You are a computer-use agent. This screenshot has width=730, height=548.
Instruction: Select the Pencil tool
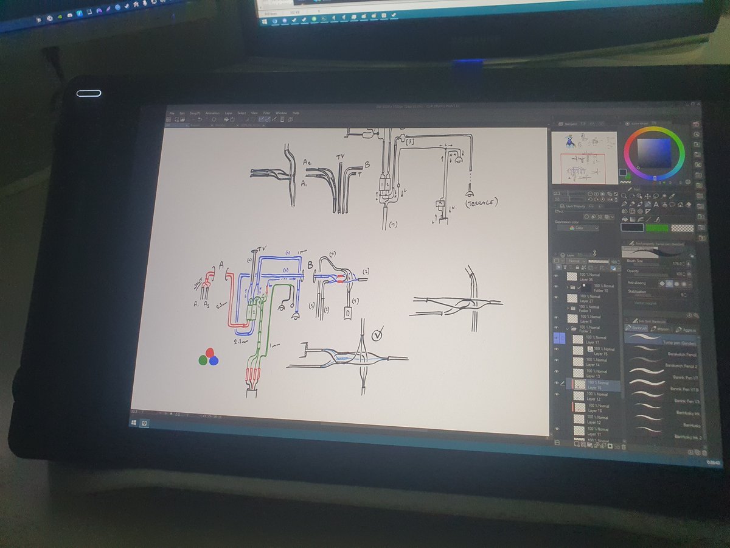632,205
